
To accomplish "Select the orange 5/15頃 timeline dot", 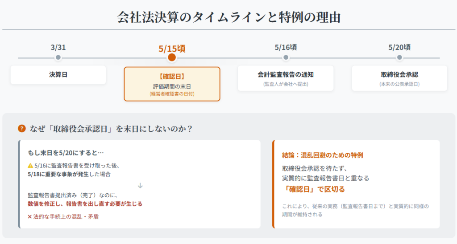I will [172, 57].
